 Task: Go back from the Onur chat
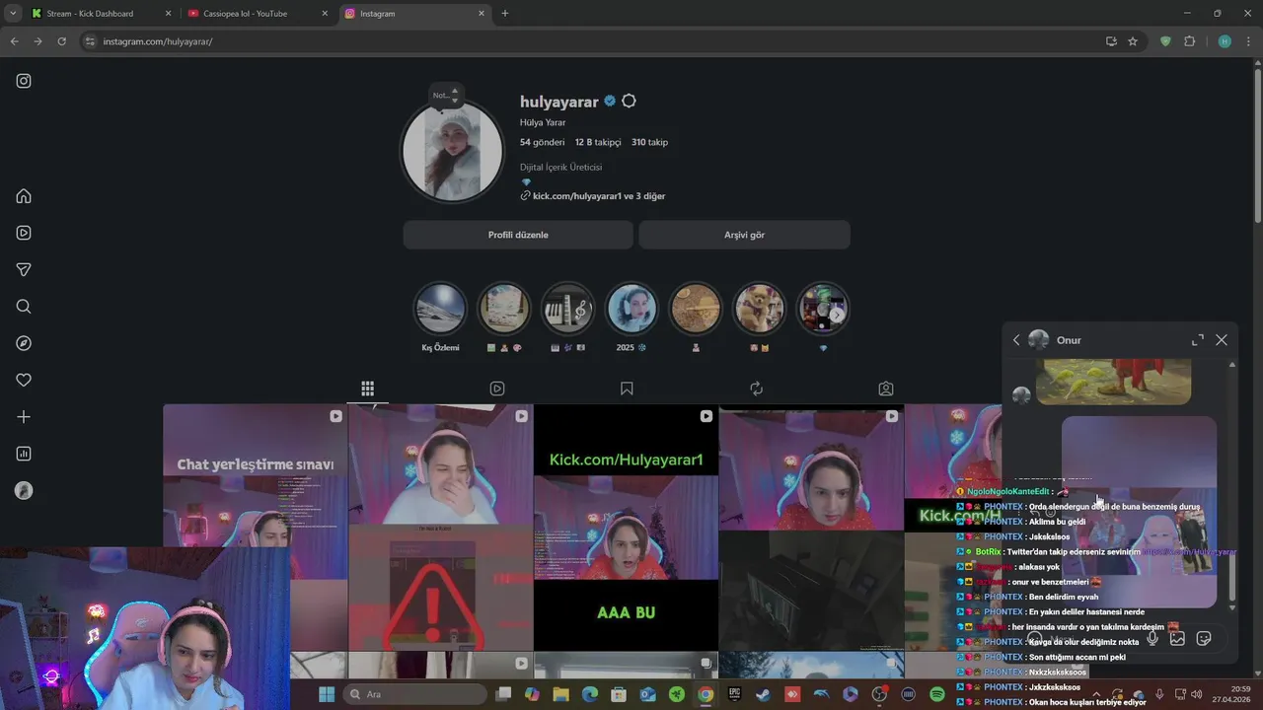coord(1016,339)
